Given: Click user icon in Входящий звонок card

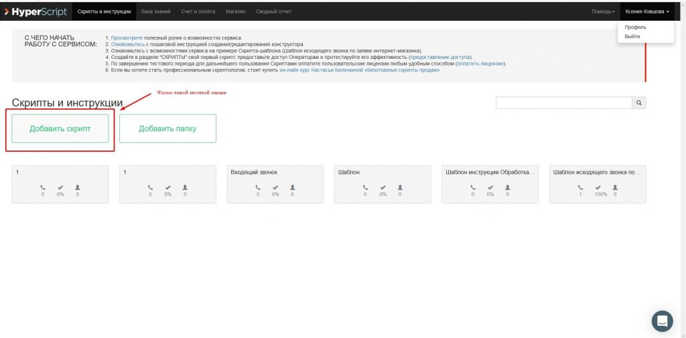Looking at the screenshot, I should click(x=292, y=187).
